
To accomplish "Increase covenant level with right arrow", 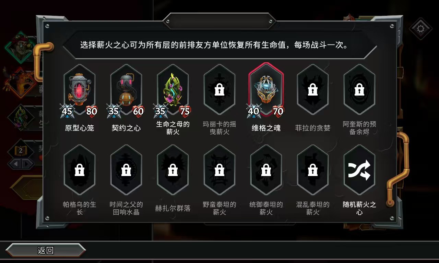I will coord(27,164).
